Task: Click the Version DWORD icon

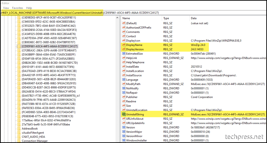Action: 124,127
